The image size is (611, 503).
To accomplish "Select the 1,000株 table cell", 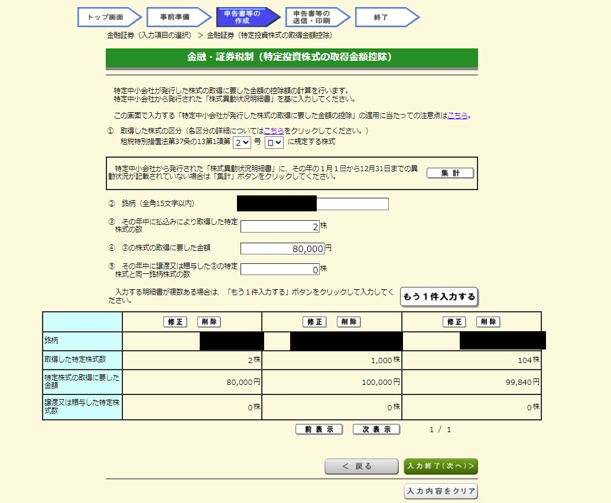I will 332,360.
